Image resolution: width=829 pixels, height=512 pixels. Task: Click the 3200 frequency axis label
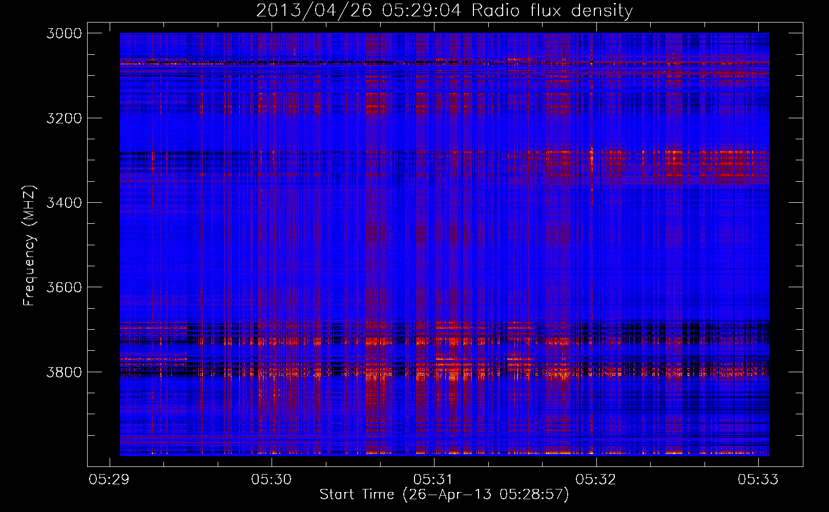click(x=64, y=118)
